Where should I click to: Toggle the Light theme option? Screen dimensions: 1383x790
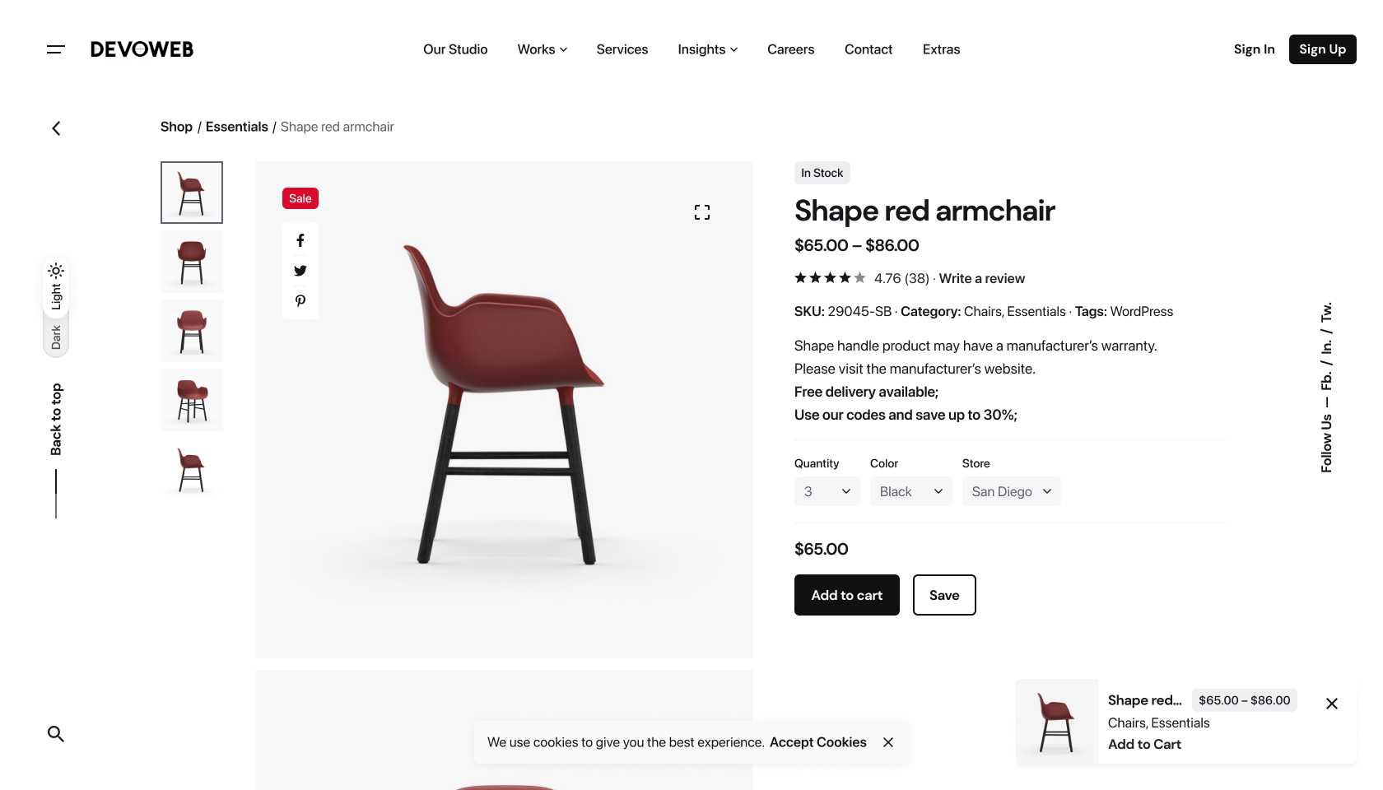click(56, 286)
